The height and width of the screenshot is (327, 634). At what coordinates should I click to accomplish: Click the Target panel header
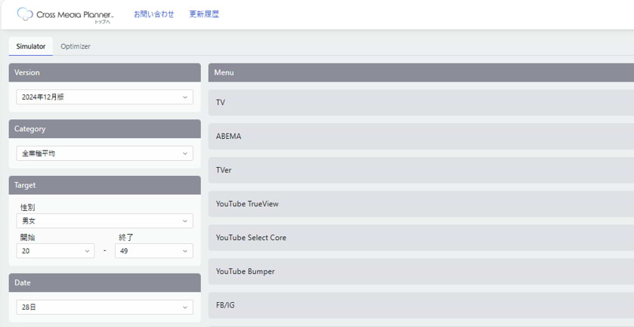click(x=104, y=185)
